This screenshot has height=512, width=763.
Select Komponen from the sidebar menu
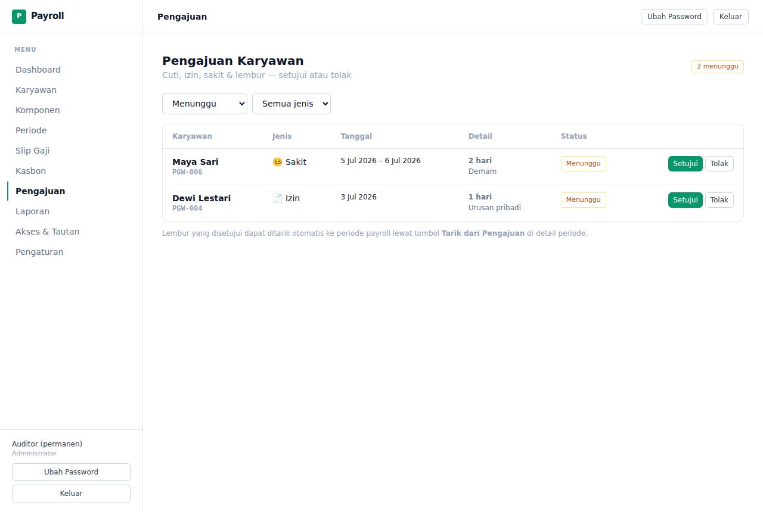tap(38, 110)
